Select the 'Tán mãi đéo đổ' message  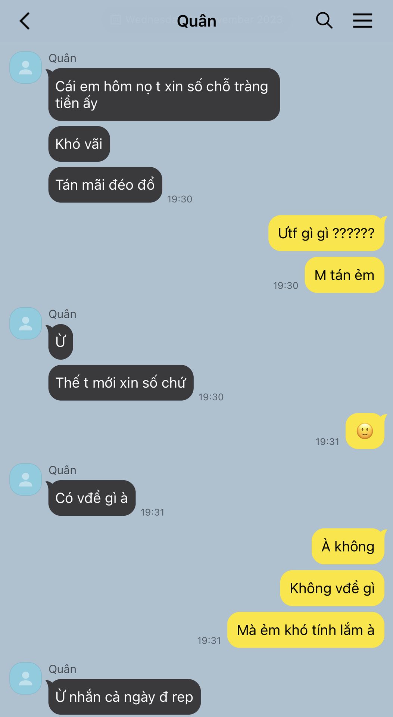point(105,185)
